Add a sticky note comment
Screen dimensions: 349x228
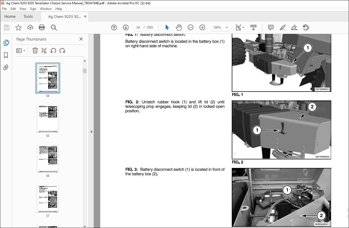coord(271,27)
